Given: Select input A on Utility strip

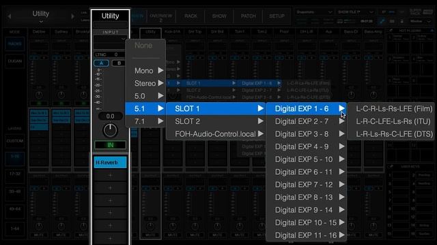Looking at the screenshot, I should point(101,63).
